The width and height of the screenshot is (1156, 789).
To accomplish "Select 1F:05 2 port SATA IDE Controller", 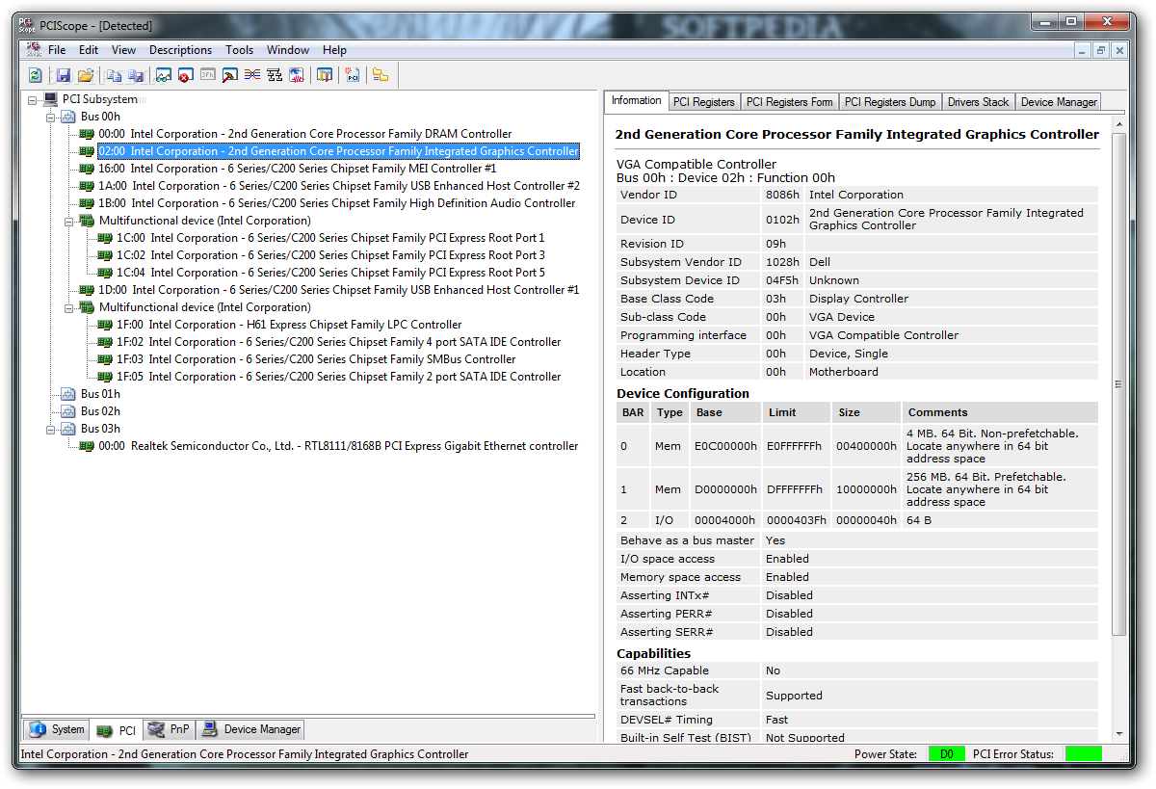I will click(x=338, y=377).
